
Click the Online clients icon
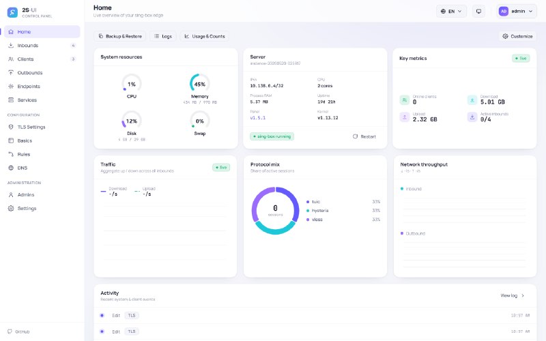(x=404, y=100)
